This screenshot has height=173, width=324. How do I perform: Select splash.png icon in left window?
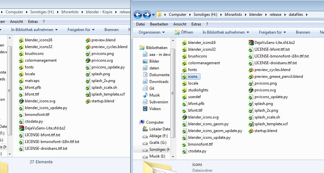pyautogui.click(x=88, y=74)
